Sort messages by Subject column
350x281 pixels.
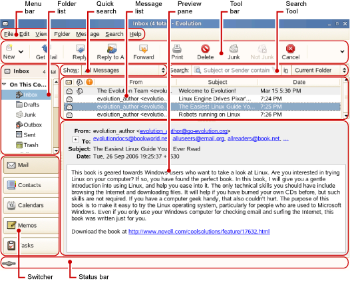click(x=218, y=82)
